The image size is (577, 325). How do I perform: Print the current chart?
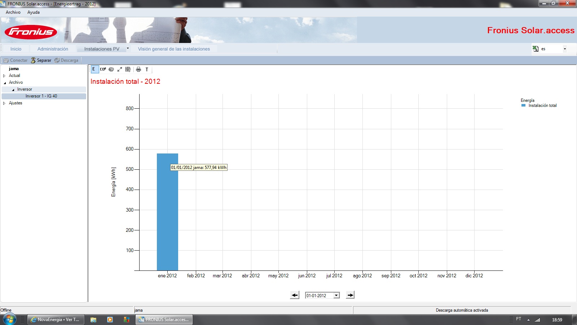[x=138, y=69]
